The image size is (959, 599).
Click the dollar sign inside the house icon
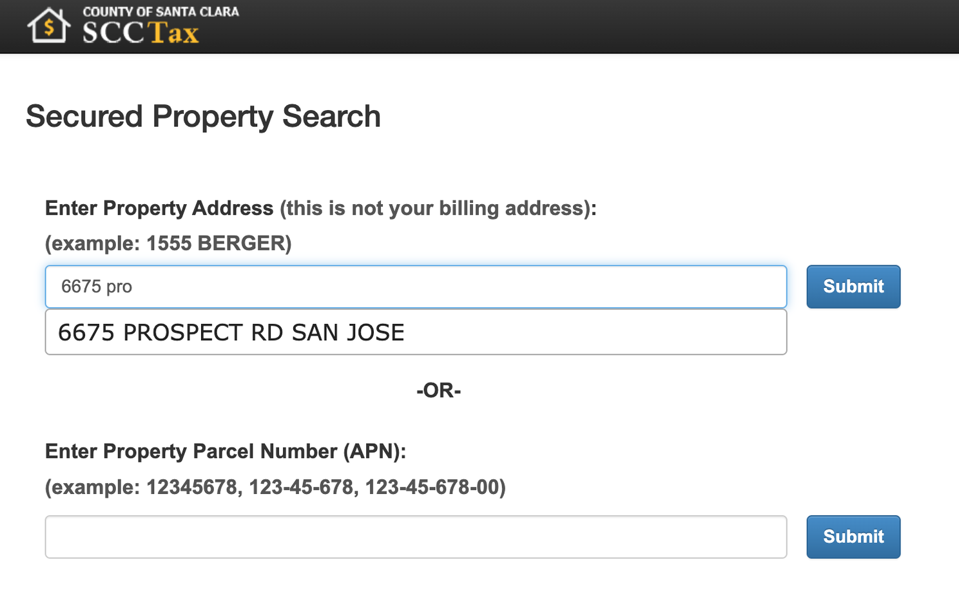coord(48,28)
